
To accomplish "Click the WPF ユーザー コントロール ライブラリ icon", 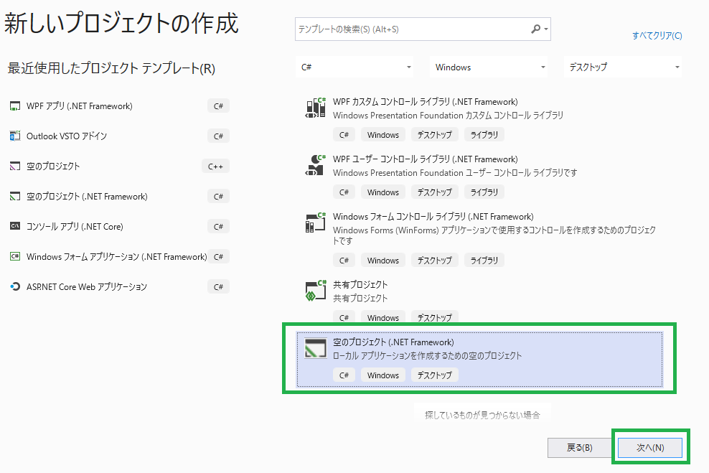I will (x=316, y=165).
